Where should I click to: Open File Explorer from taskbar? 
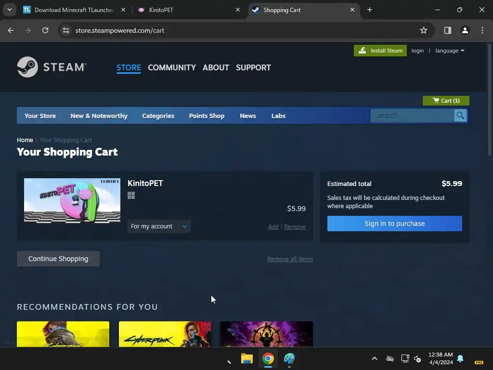coord(247,358)
